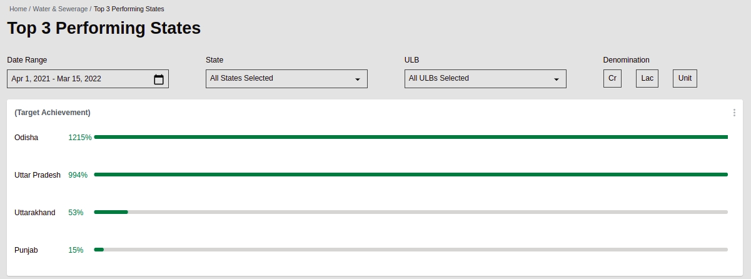Set denomination to Unit
Viewport: 751px width, 279px height.
click(685, 79)
